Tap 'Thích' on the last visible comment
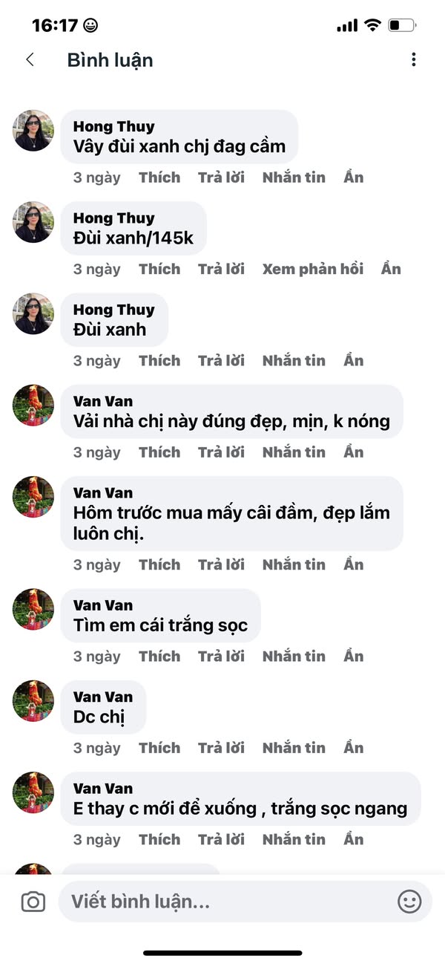This screenshot has height=964, width=445. [x=159, y=839]
